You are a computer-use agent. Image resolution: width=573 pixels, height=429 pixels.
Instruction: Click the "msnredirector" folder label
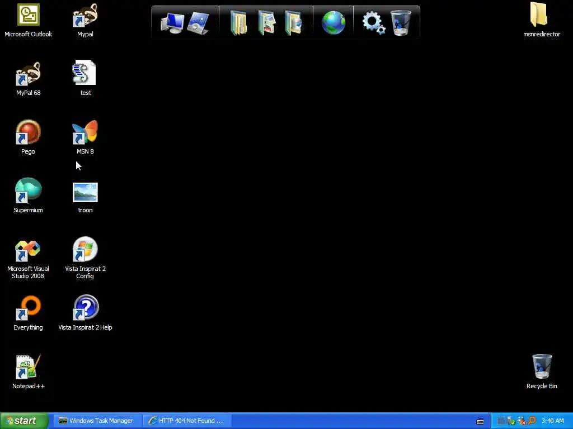point(542,34)
